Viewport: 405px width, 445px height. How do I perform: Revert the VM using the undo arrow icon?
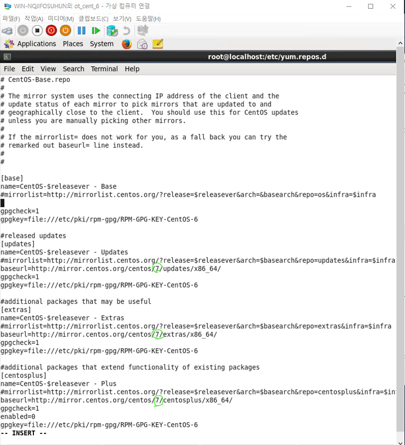tap(127, 30)
